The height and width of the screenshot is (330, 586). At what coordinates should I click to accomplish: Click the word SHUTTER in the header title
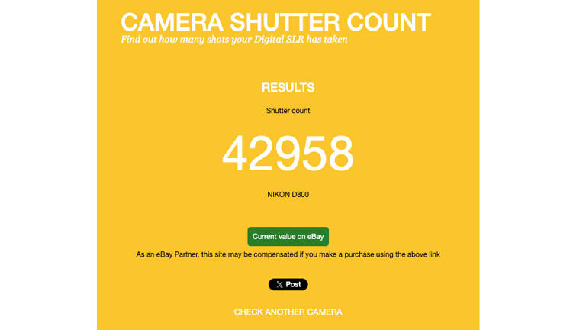pyautogui.click(x=285, y=22)
